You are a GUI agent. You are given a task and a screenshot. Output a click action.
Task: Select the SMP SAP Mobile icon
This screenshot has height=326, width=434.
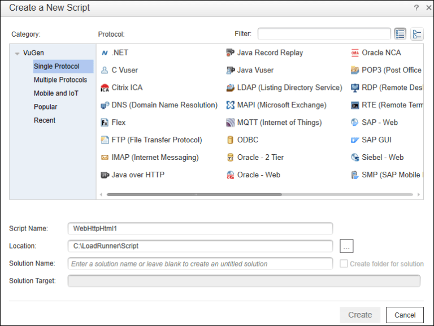click(355, 175)
